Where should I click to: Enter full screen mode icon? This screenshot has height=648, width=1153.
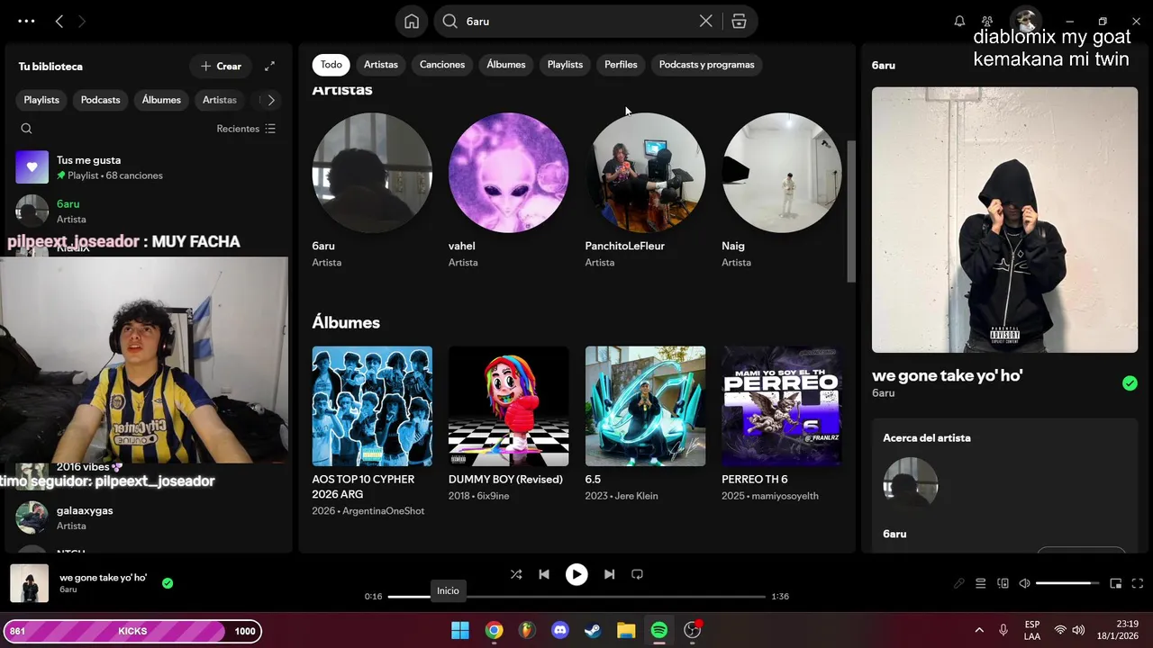click(1137, 583)
